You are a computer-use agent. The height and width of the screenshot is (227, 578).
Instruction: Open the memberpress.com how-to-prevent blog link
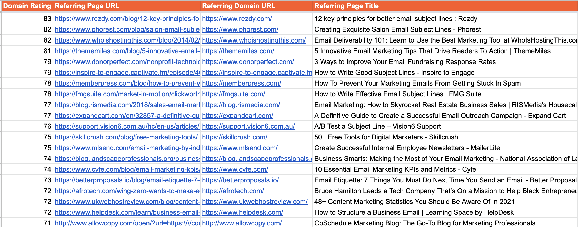tap(127, 83)
